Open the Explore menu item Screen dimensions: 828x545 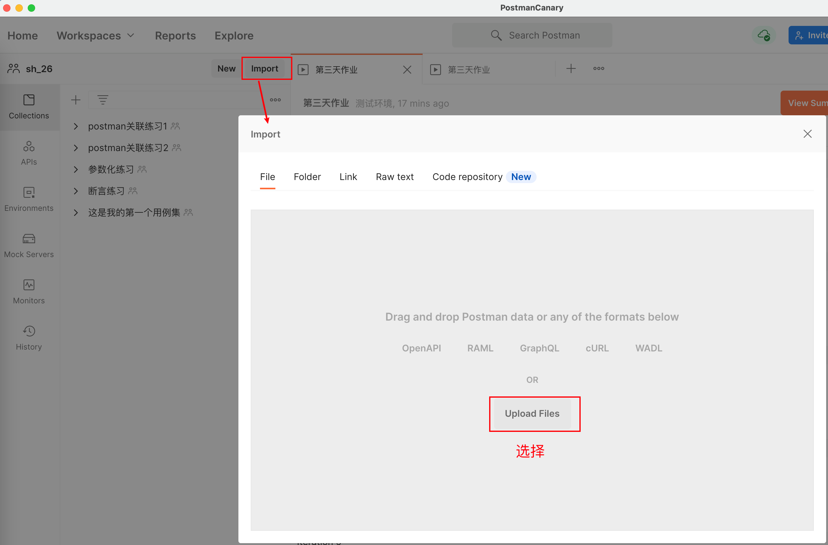pyautogui.click(x=234, y=35)
